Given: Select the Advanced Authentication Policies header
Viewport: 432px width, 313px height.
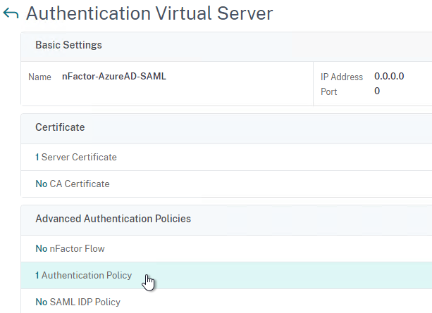Looking at the screenshot, I should point(113,219).
